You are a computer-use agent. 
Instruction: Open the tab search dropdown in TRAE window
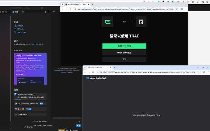point(62,5)
